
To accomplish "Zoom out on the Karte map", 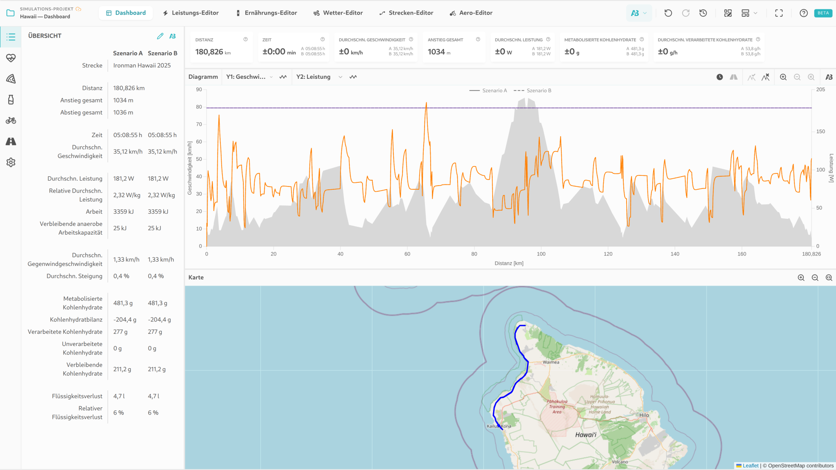I will pos(815,277).
